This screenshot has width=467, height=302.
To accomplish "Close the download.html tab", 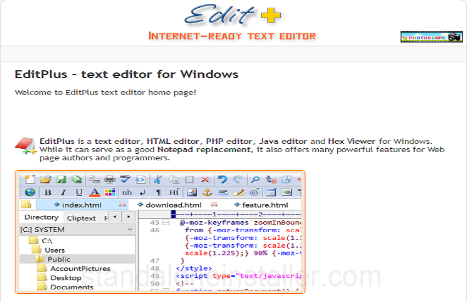I will [214, 204].
